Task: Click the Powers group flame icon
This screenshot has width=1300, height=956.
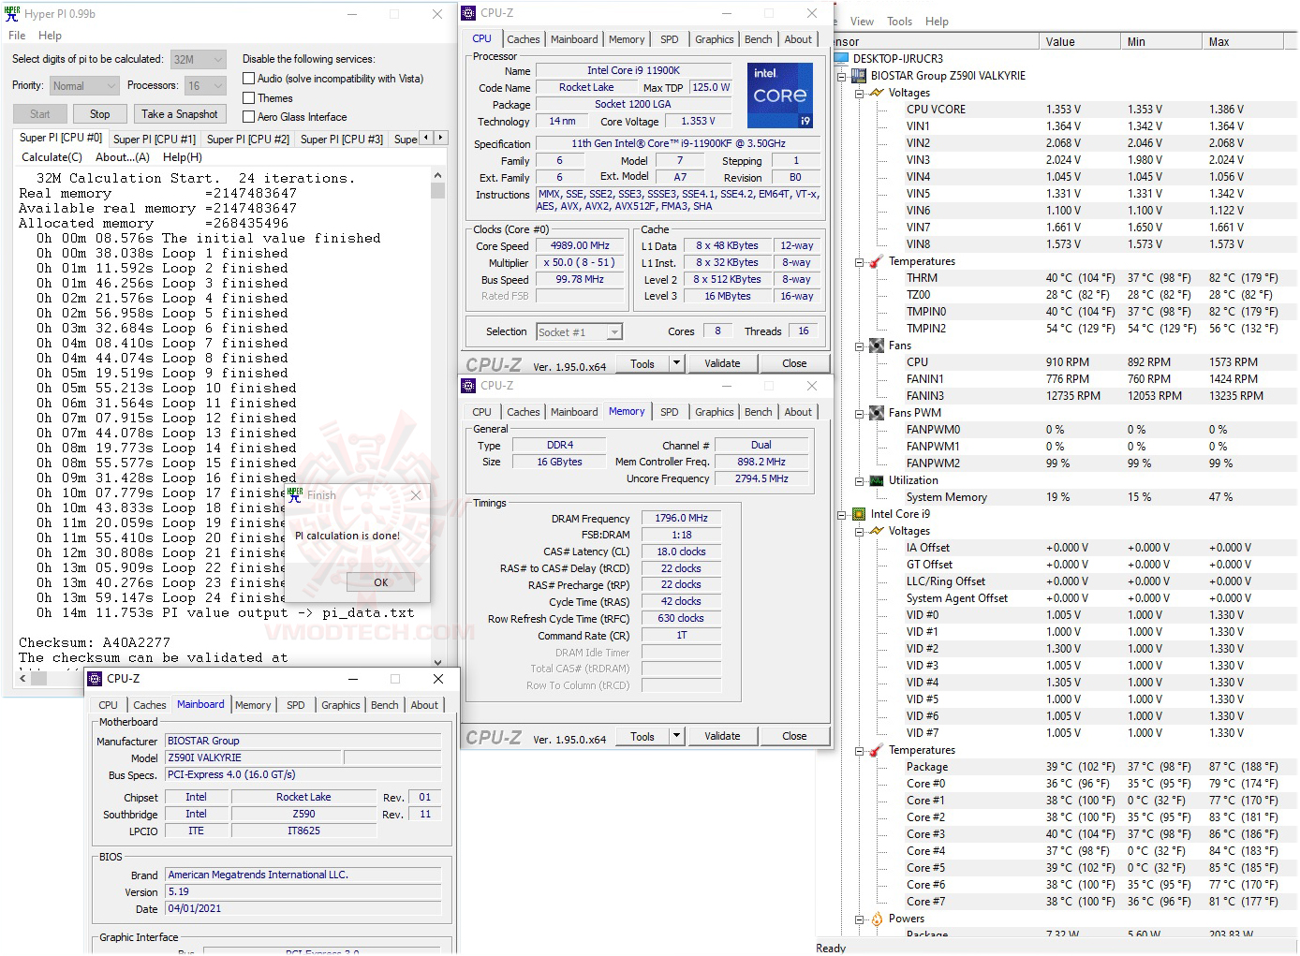Action: point(877,919)
